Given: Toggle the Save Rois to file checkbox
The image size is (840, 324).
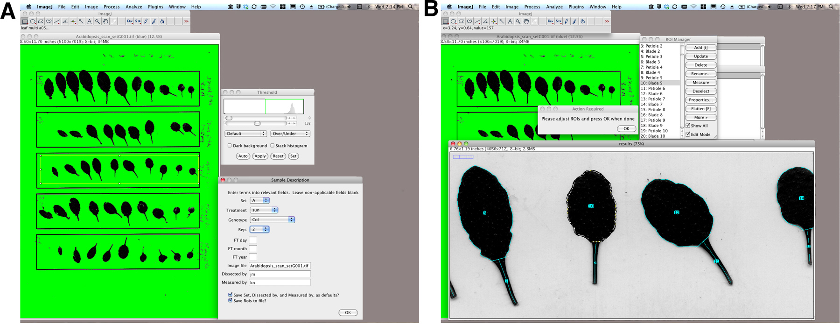Looking at the screenshot, I should [230, 300].
